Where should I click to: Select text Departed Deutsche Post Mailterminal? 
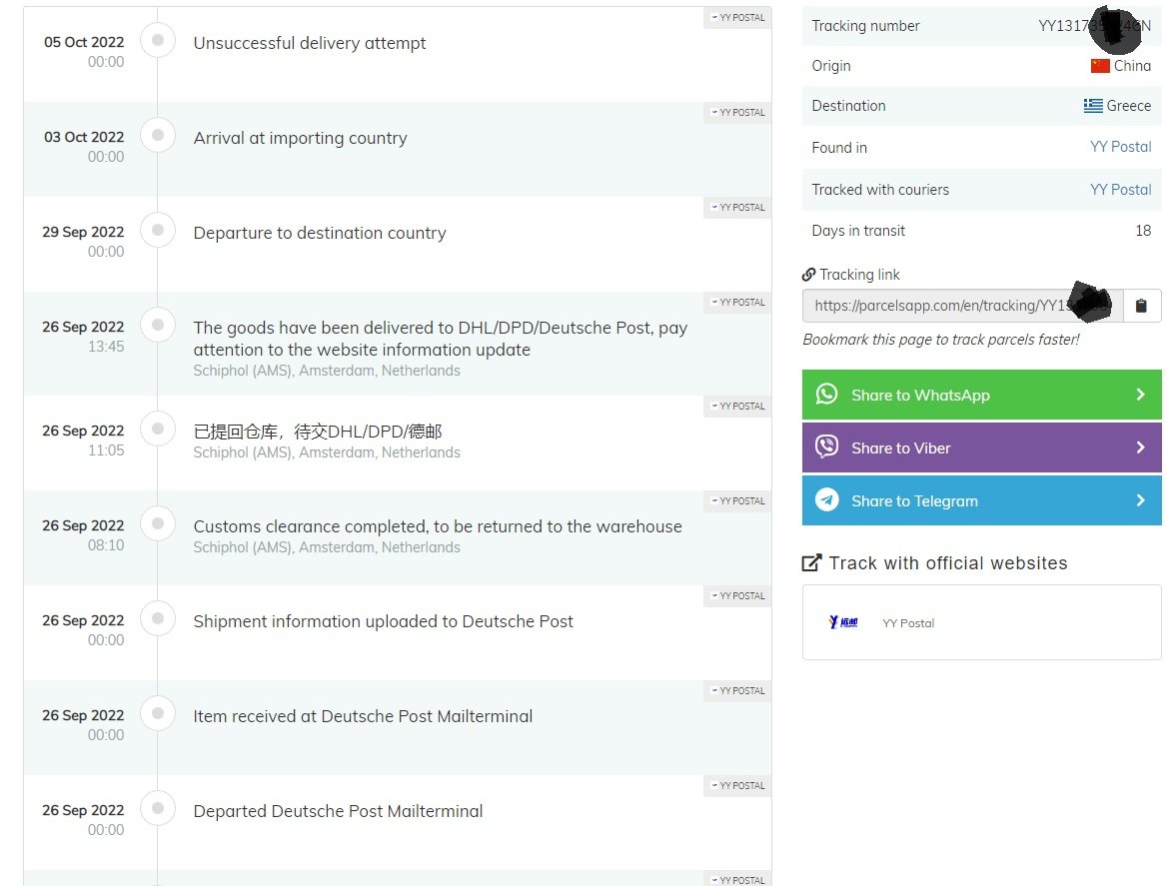[x=338, y=811]
